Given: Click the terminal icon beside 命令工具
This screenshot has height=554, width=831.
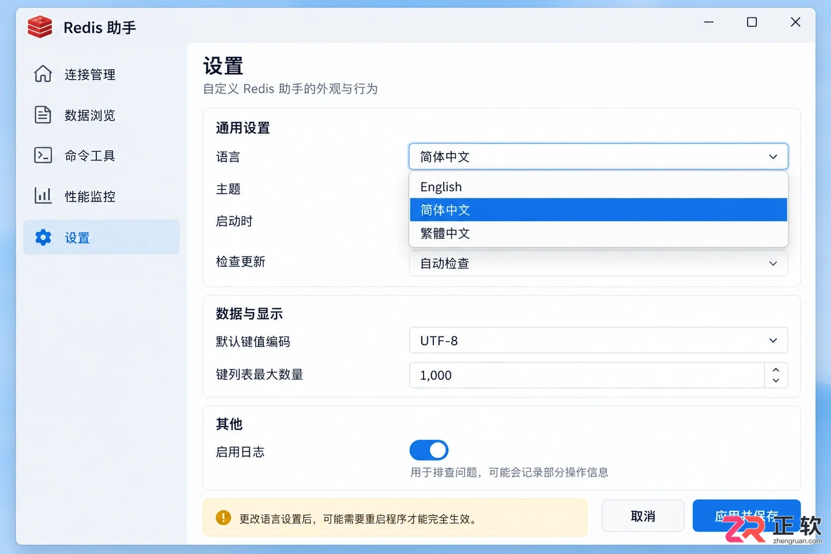Looking at the screenshot, I should click(x=43, y=155).
